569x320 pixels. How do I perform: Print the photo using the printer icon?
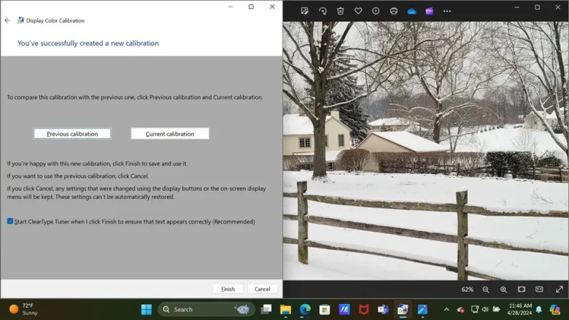tap(394, 11)
